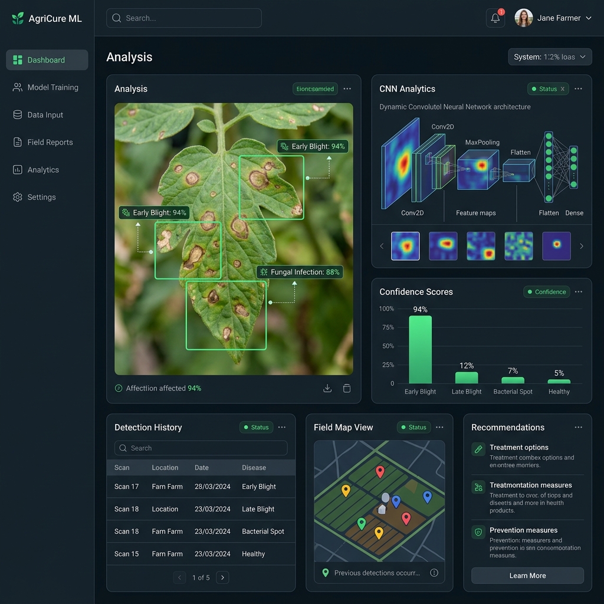
Task: Open the previous detections info icon
Action: [x=434, y=573]
